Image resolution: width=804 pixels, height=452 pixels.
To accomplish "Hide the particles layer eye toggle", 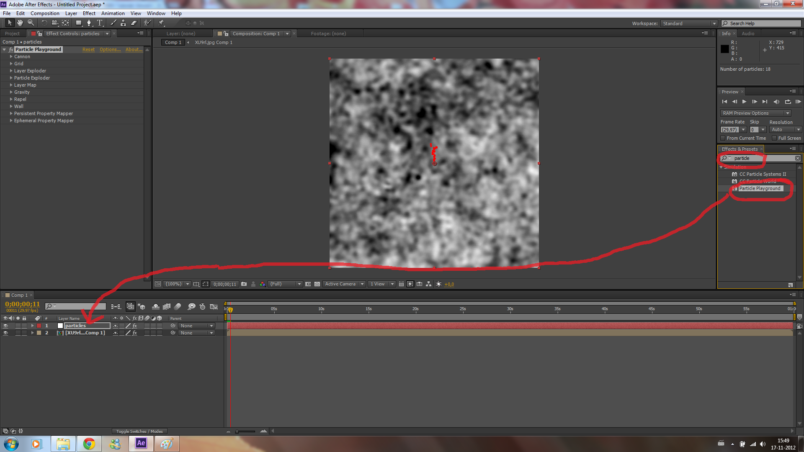I will coord(5,326).
